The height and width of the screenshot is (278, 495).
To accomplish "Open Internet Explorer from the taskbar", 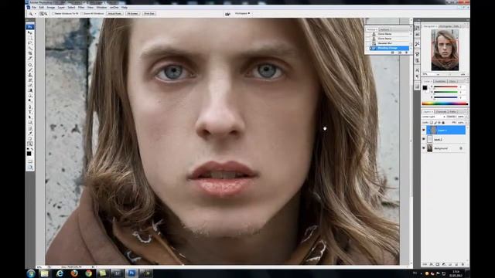I will [60, 273].
